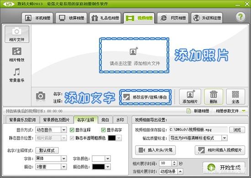Screen dimensions: 251x178
Task: Click the app logo in the title bar
Action: 9,4
